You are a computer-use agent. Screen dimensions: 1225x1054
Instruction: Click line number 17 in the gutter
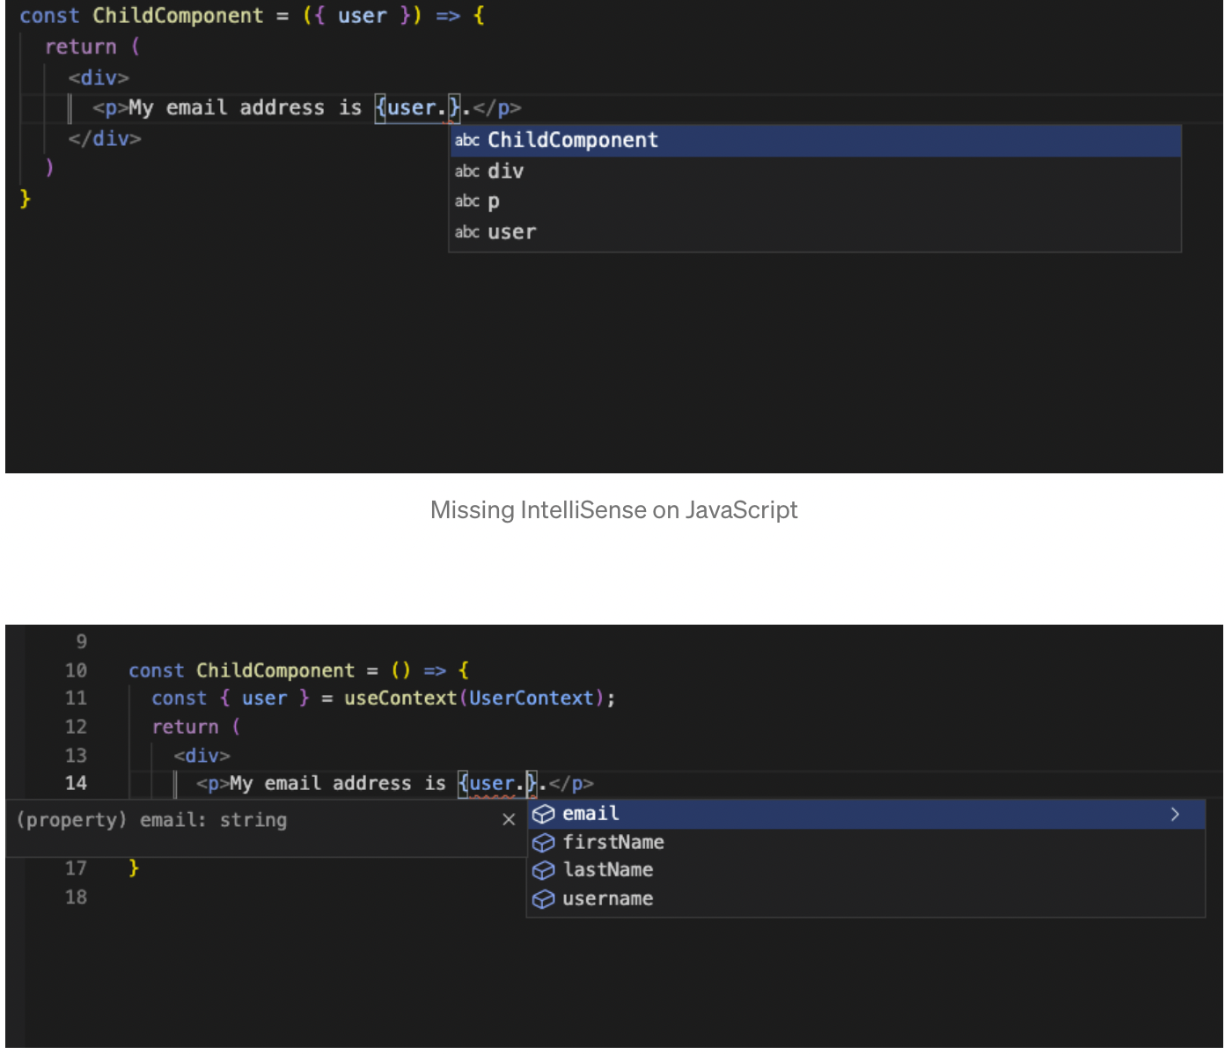pyautogui.click(x=77, y=868)
